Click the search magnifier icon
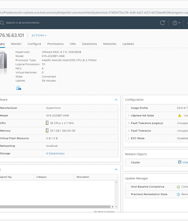Viewport: 188px width, 221px height. point(2,23)
